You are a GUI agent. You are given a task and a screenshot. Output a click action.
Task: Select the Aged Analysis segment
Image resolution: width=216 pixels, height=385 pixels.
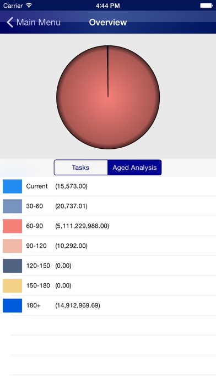point(134,168)
